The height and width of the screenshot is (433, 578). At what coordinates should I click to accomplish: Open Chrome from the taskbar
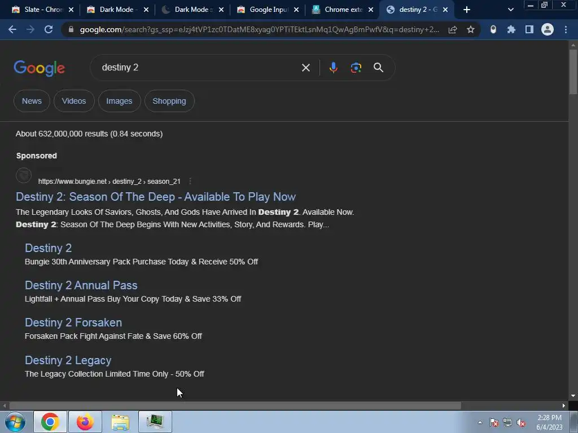50,422
